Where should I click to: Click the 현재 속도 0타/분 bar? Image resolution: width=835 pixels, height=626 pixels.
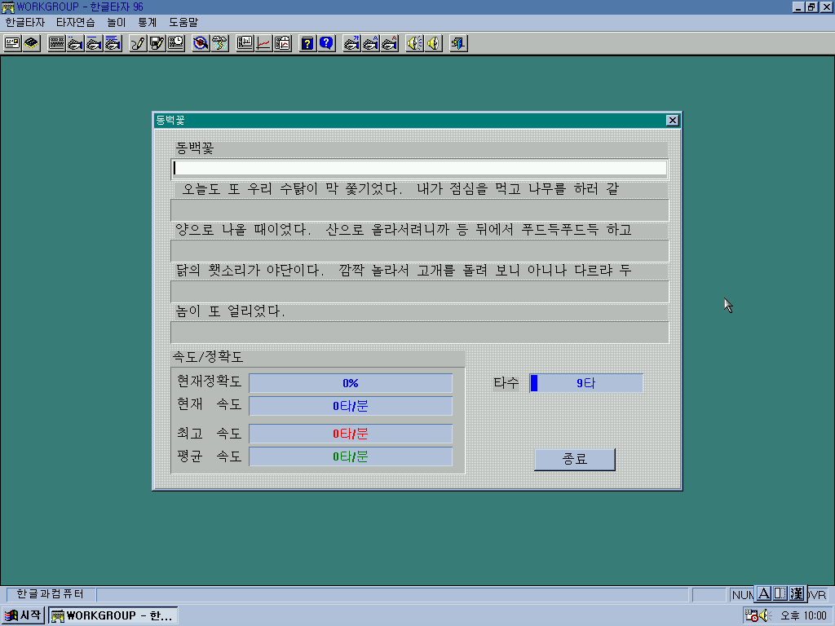[351, 406]
